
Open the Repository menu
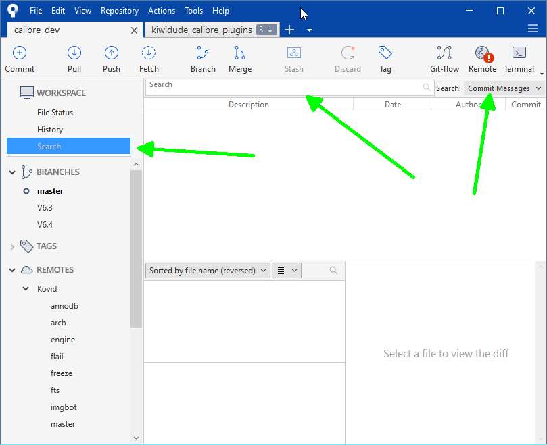tap(120, 11)
